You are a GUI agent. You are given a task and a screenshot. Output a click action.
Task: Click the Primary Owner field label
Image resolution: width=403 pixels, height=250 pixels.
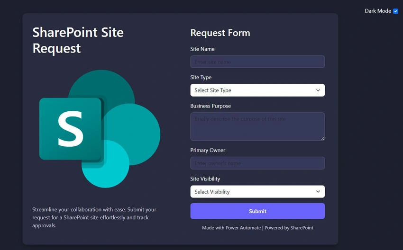click(x=208, y=151)
